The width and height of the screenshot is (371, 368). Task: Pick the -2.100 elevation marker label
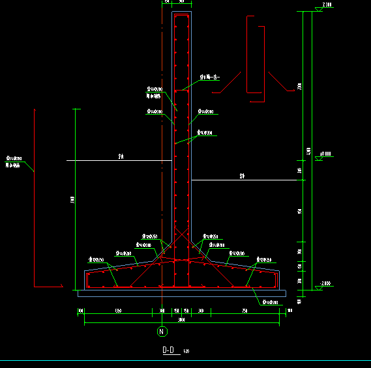[x=325, y=283]
